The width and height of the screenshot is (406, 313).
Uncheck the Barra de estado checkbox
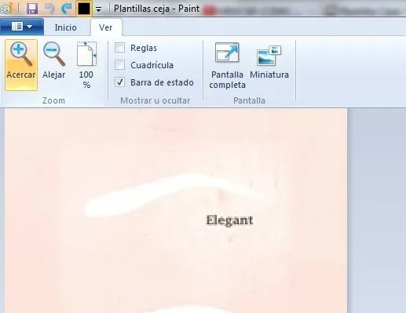tap(120, 82)
